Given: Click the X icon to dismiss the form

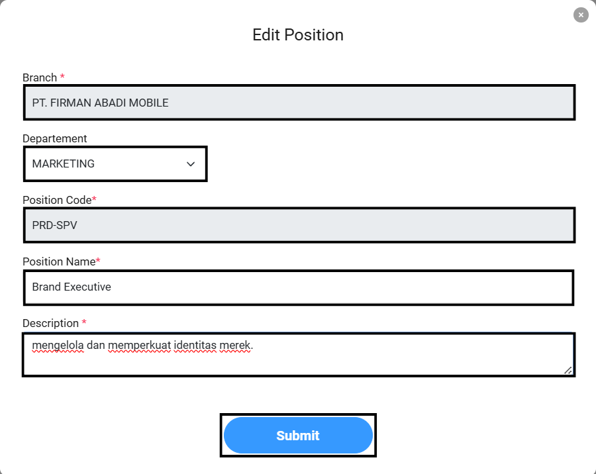Looking at the screenshot, I should pos(581,15).
